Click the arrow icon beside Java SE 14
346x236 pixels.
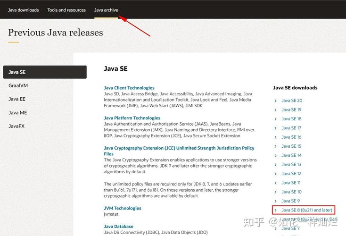[x=275, y=156]
